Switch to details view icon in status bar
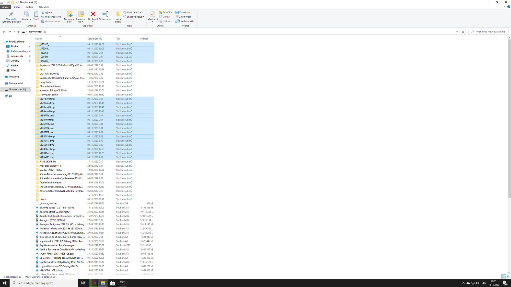Image resolution: width=511 pixels, height=287 pixels. [x=503, y=277]
